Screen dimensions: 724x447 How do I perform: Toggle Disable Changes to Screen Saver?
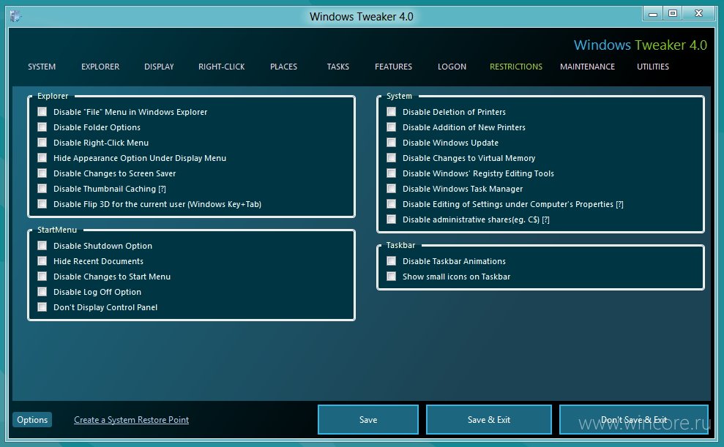pyautogui.click(x=42, y=173)
